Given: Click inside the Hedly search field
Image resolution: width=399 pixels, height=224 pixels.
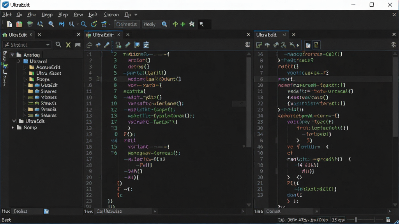Looking at the screenshot, I should tap(152, 24).
